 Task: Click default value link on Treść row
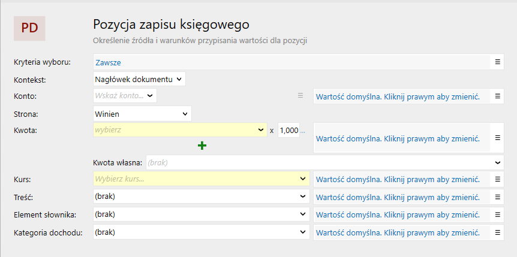398,197
